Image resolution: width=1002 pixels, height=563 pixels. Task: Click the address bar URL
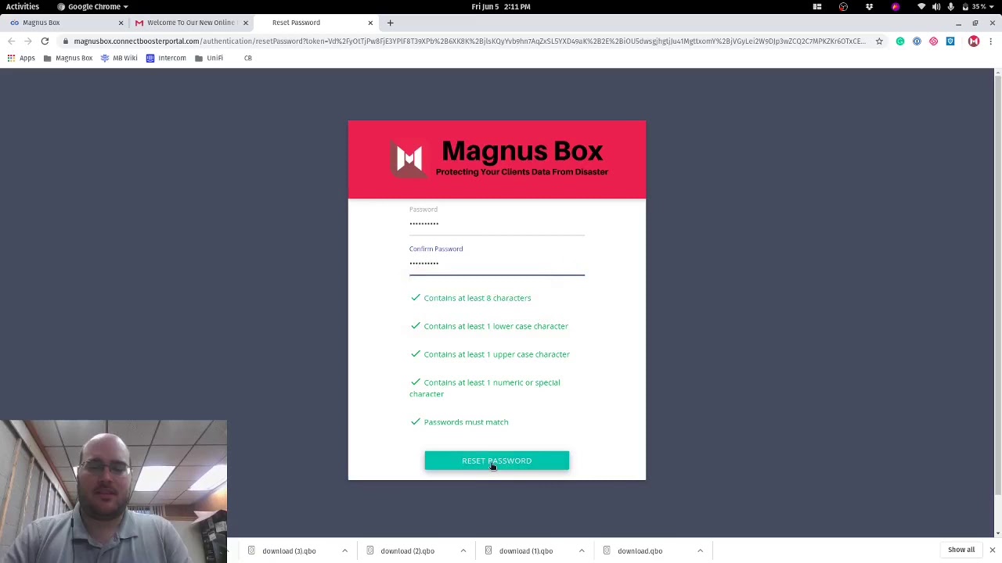click(470, 41)
